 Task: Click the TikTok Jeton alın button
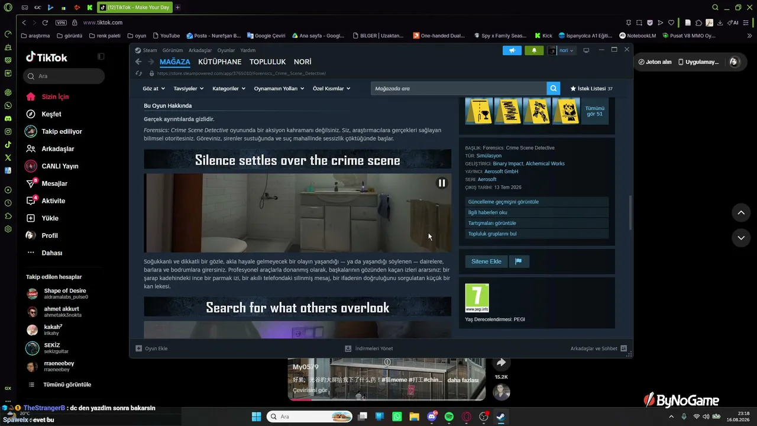(x=655, y=62)
